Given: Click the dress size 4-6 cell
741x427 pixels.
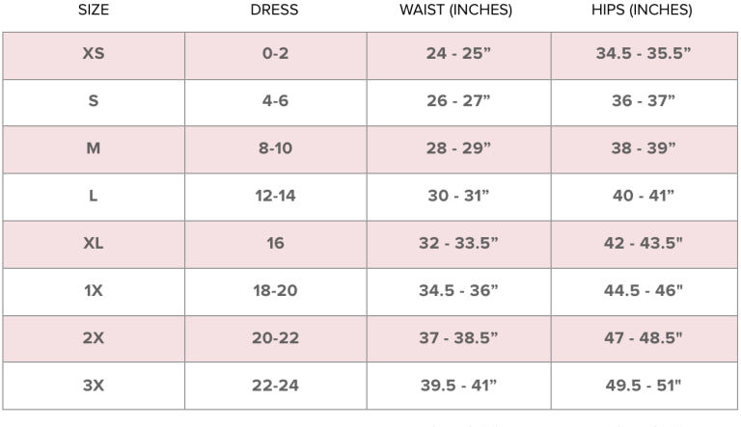Looking at the screenshot, I should [x=276, y=101].
